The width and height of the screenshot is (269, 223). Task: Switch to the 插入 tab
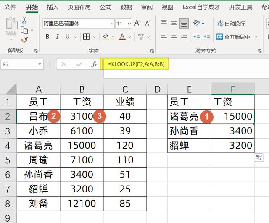click(53, 7)
